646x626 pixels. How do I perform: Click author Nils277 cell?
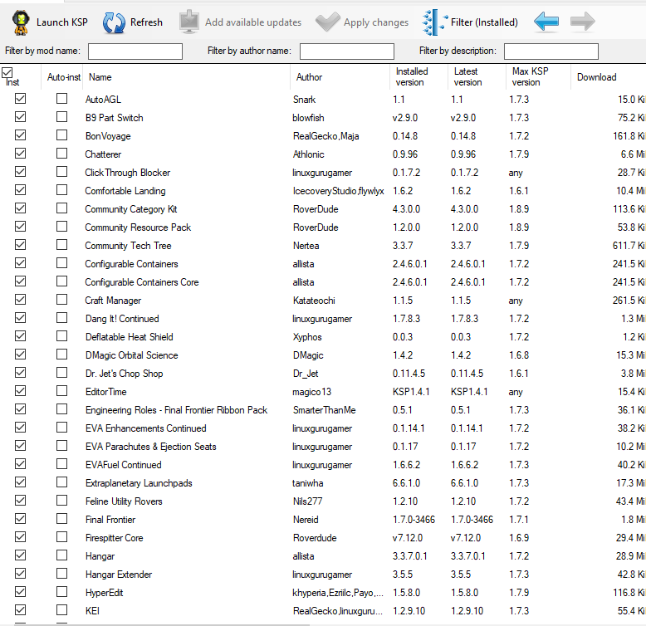coord(307,501)
